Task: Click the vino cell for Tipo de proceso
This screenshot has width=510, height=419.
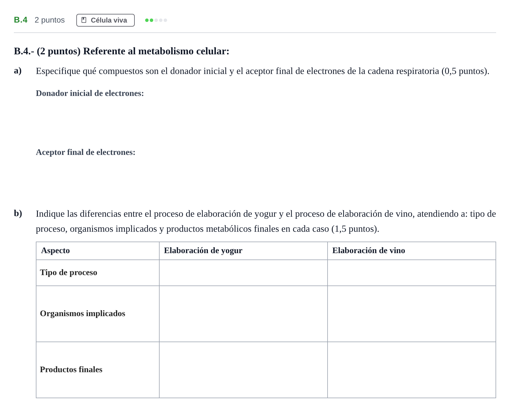Action: pyautogui.click(x=412, y=273)
